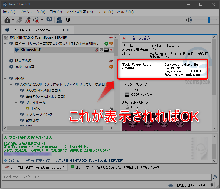Focus the chat message input field
This screenshot has height=189, width=220.
[x=107, y=177]
